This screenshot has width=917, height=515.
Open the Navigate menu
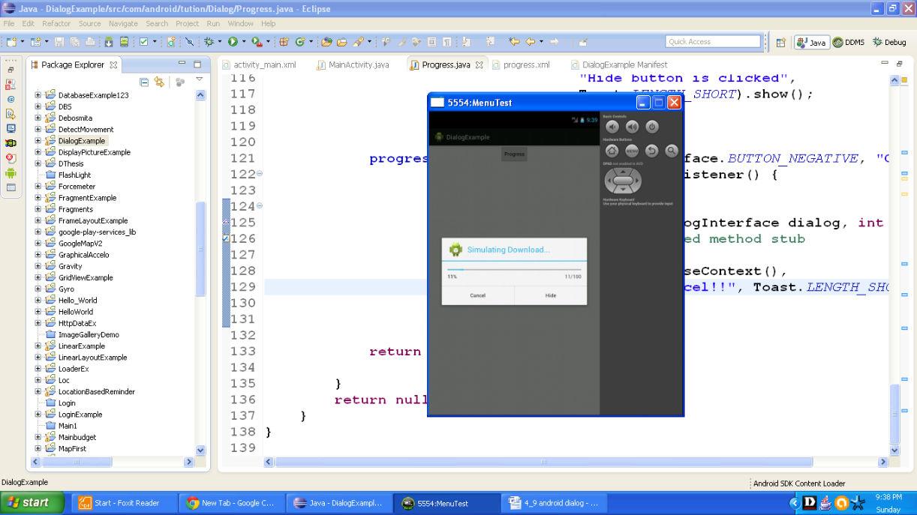pos(123,23)
